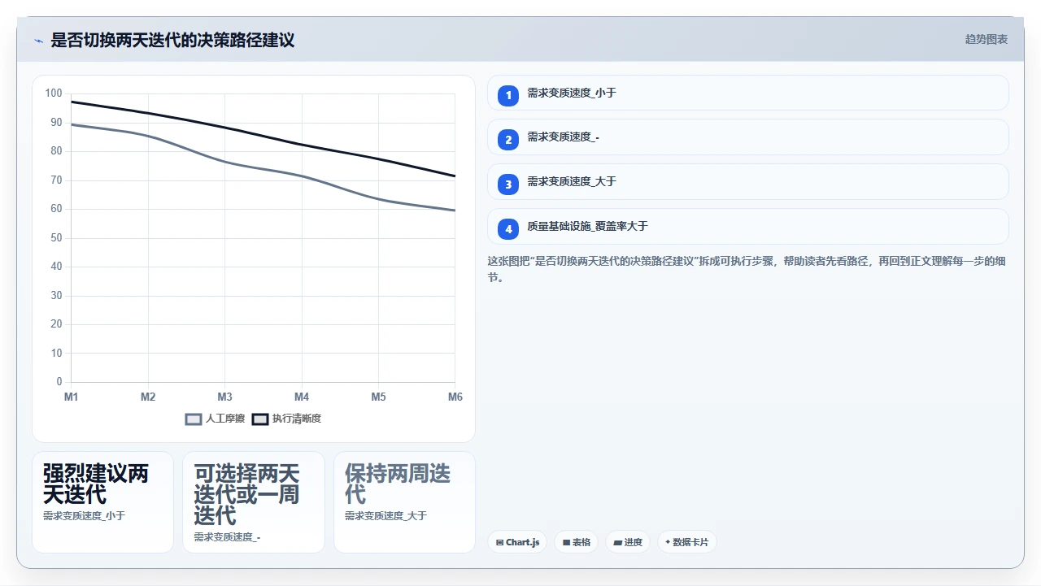The image size is (1041, 586).
Task: Click the 执行清晰度 line at its M1 point
Action: (72, 102)
